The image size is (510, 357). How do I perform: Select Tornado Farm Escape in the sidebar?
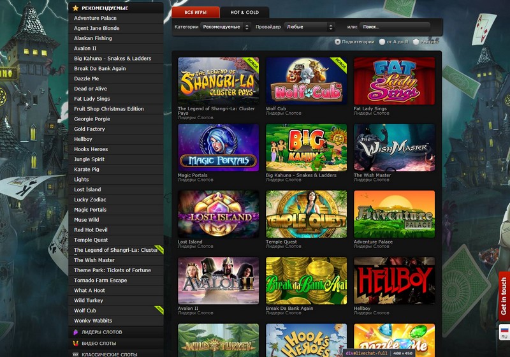pos(116,280)
